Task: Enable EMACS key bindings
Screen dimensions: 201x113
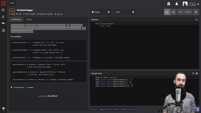Action: tap(188, 12)
